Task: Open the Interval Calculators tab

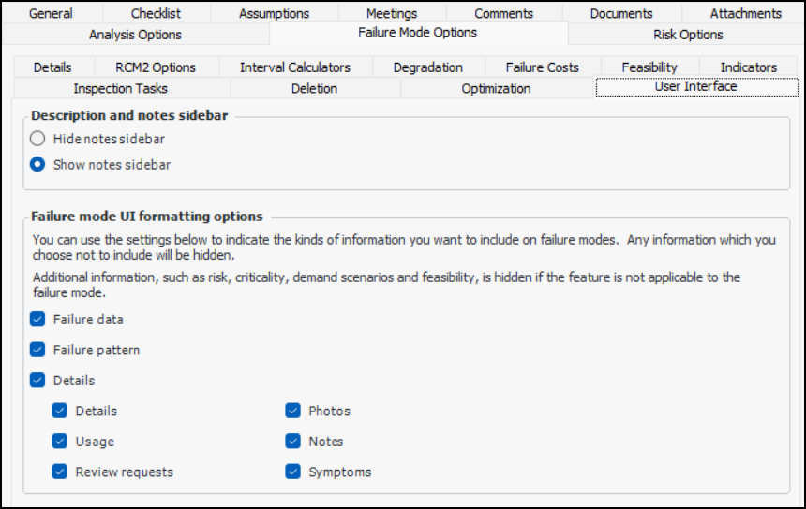Action: pos(295,67)
